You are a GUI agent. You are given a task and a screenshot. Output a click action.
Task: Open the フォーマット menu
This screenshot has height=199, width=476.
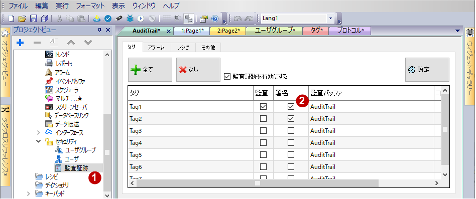[90, 6]
